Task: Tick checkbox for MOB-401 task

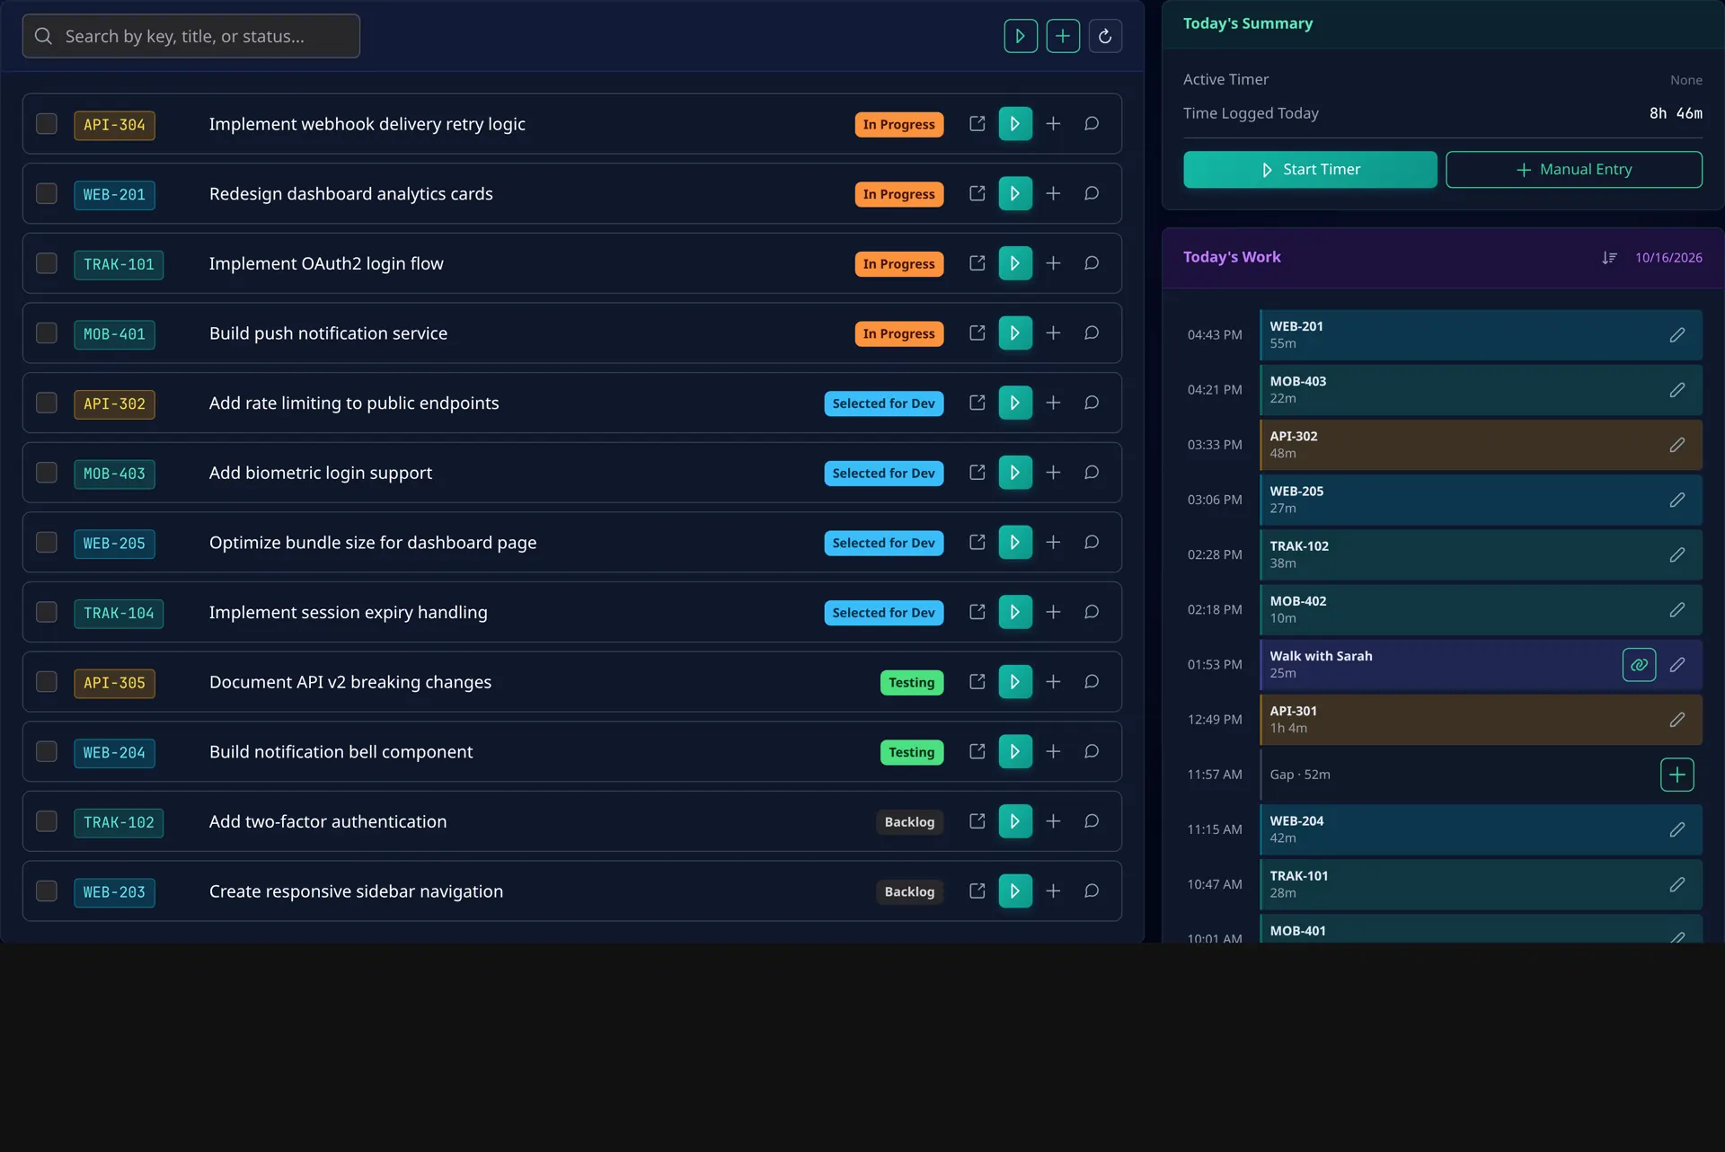Action: click(47, 333)
